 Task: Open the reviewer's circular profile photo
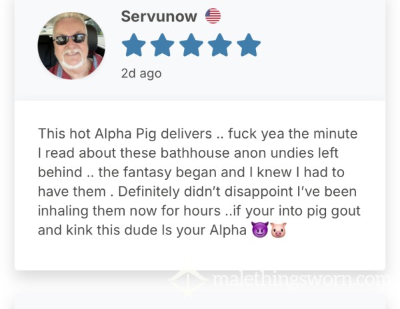[x=71, y=45]
